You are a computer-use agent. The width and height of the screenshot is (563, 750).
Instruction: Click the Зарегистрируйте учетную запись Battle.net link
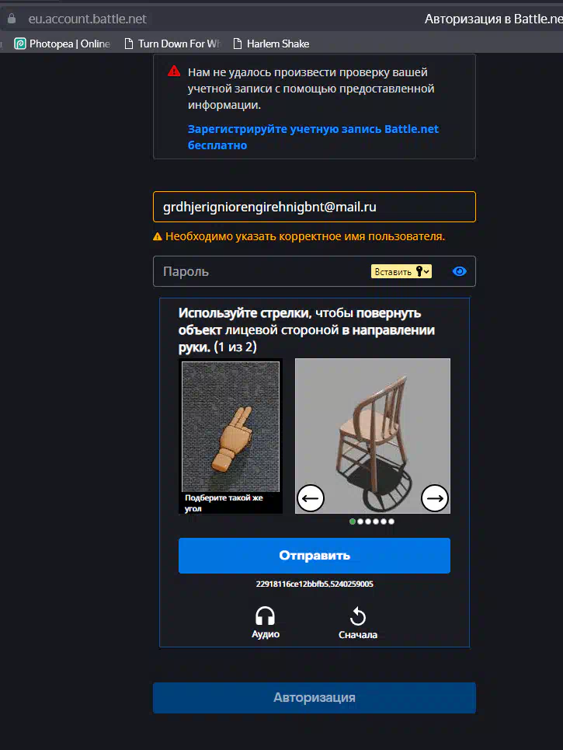tap(313, 137)
